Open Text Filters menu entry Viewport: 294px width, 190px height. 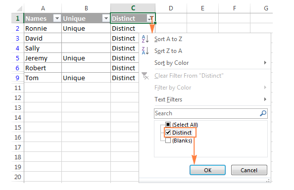[x=205, y=99]
